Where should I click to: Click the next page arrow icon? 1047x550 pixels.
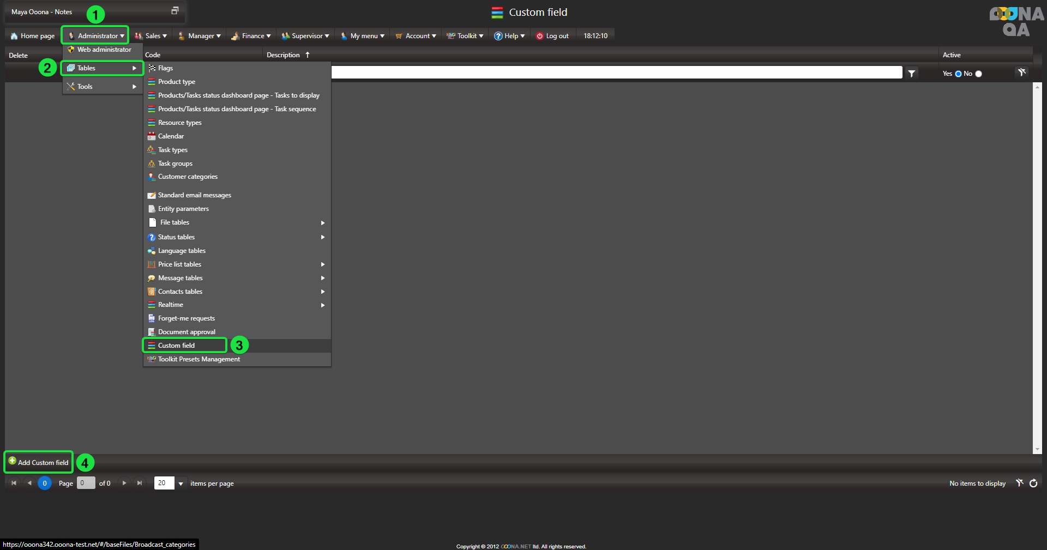124,483
